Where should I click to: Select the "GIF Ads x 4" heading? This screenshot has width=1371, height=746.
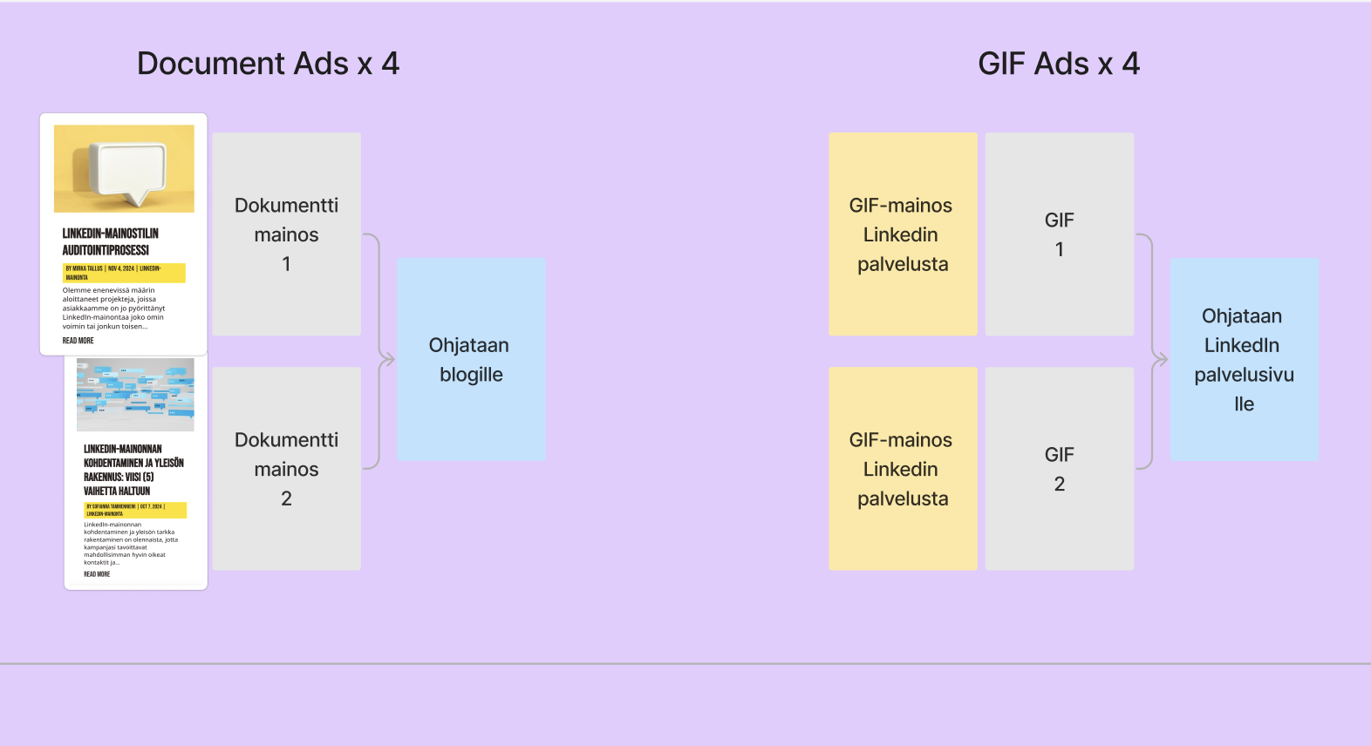(1058, 64)
